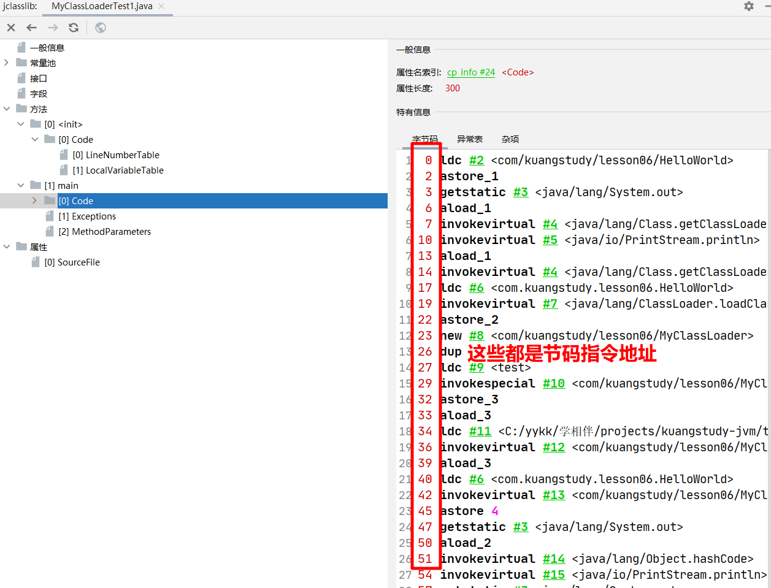Follow #9 <test> constant link
Image resolution: width=771 pixels, height=588 pixels.
point(477,367)
